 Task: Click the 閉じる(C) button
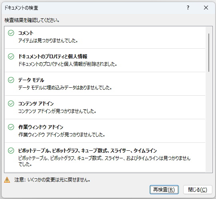[x=198, y=190]
